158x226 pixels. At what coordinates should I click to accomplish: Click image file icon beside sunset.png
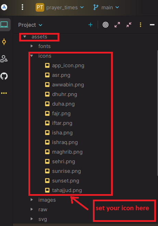pos(47,181)
